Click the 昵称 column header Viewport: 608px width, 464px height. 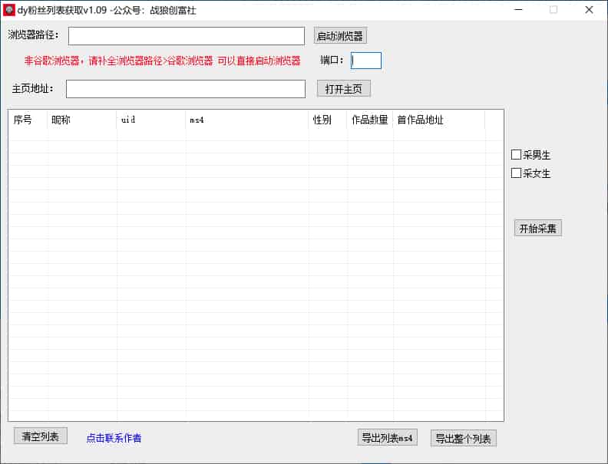coord(81,120)
